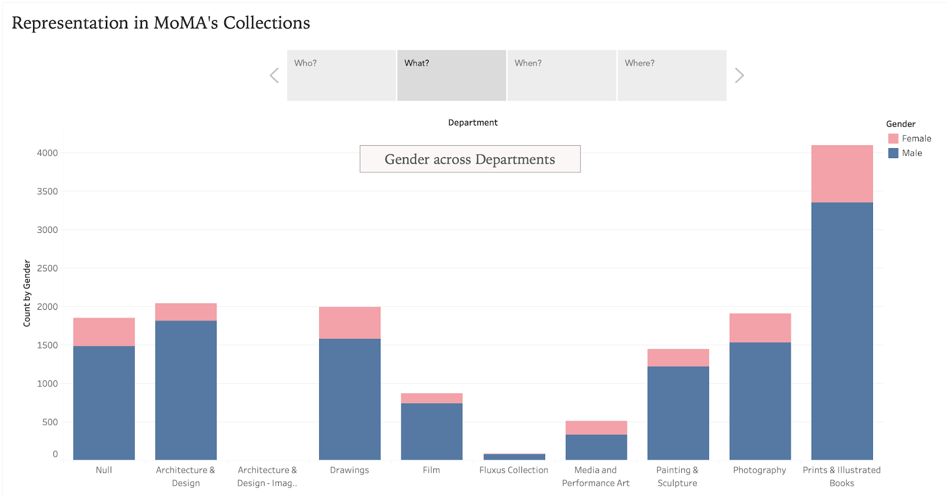947x497 pixels.
Task: Select the What? story tab
Action: (452, 75)
